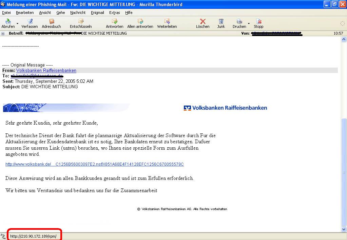Click the status bar URL text

(x=33, y=236)
